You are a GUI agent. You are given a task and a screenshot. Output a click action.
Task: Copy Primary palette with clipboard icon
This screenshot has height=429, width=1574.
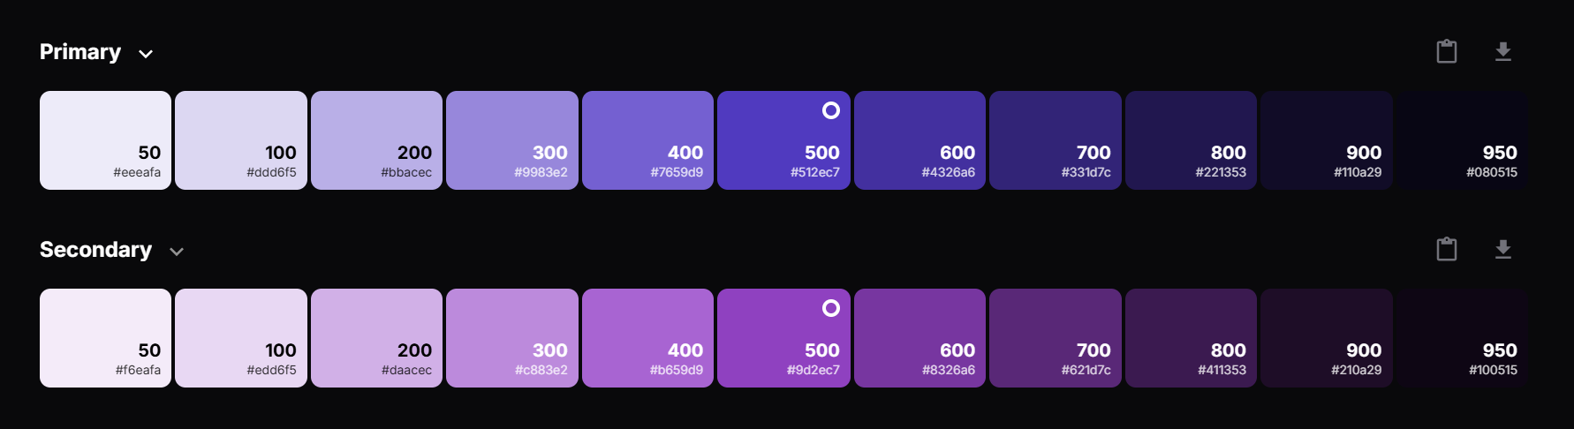(1447, 51)
